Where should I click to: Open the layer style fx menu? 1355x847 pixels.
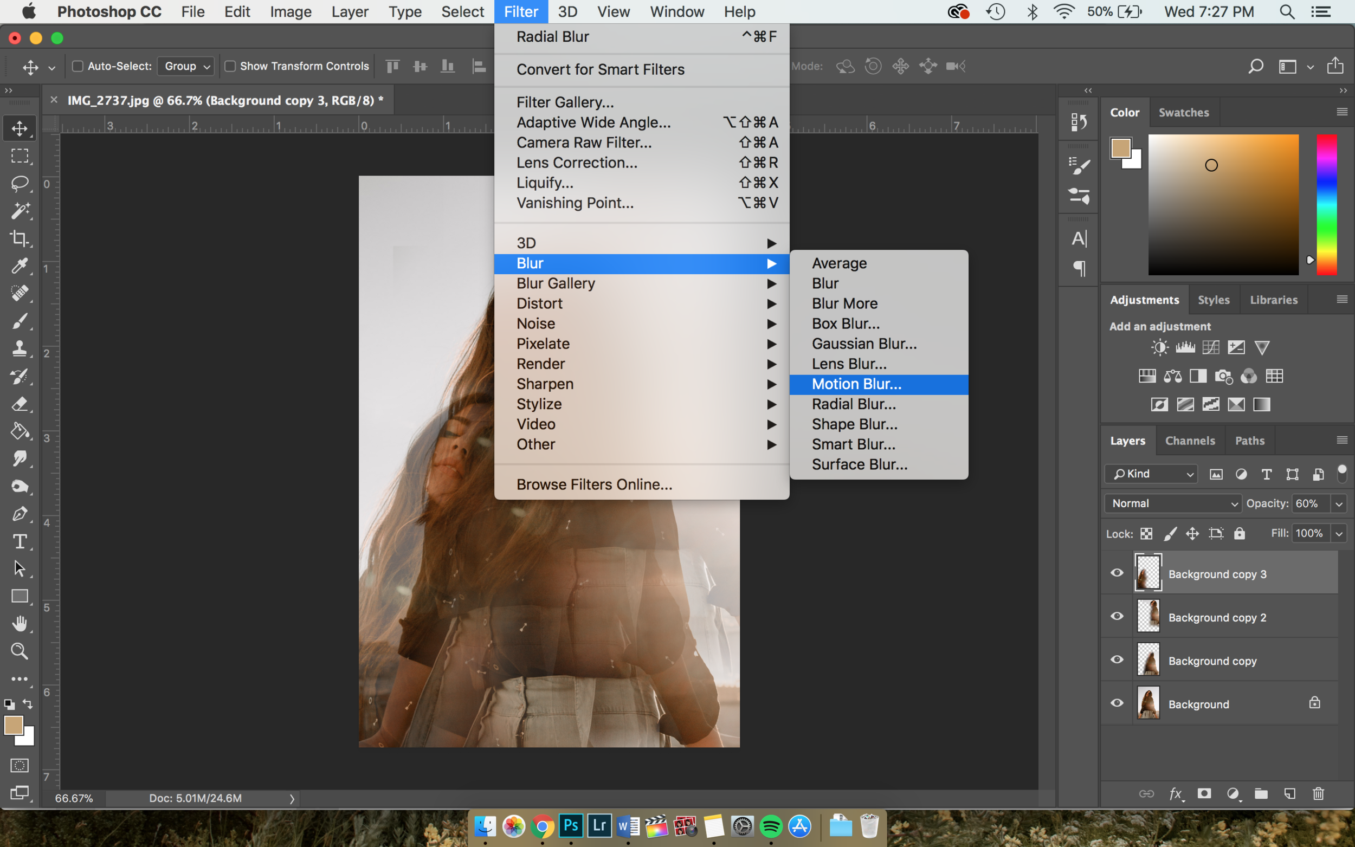[1176, 794]
